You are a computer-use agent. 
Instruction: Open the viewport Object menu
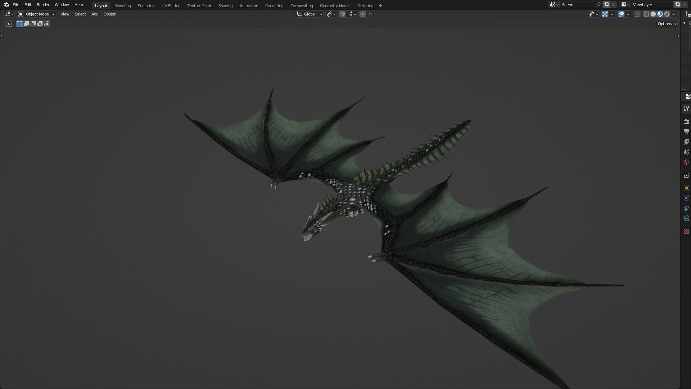[109, 14]
